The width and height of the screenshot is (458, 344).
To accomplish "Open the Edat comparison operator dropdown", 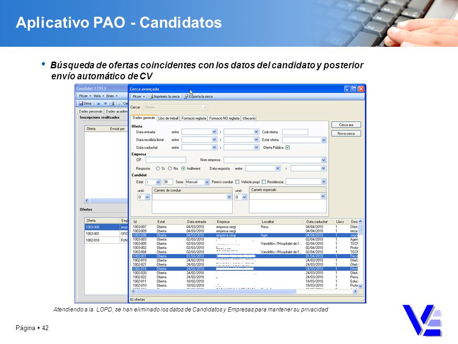I will coord(158,182).
